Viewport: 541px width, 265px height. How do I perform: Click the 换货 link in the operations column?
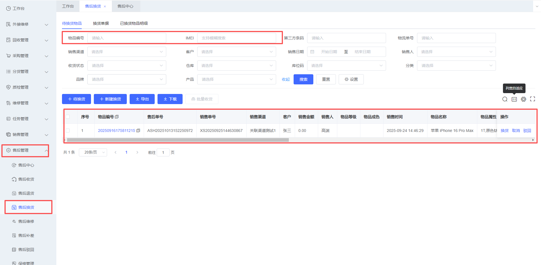coord(504,131)
